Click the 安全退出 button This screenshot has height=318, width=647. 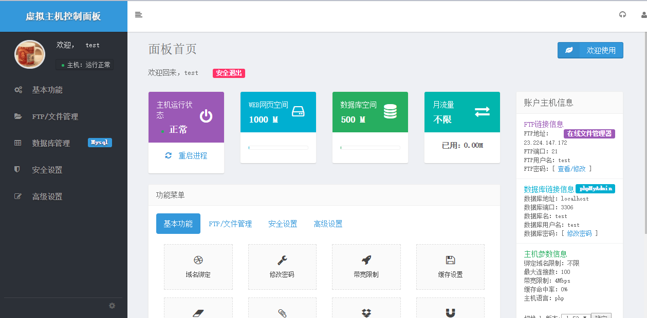click(229, 73)
